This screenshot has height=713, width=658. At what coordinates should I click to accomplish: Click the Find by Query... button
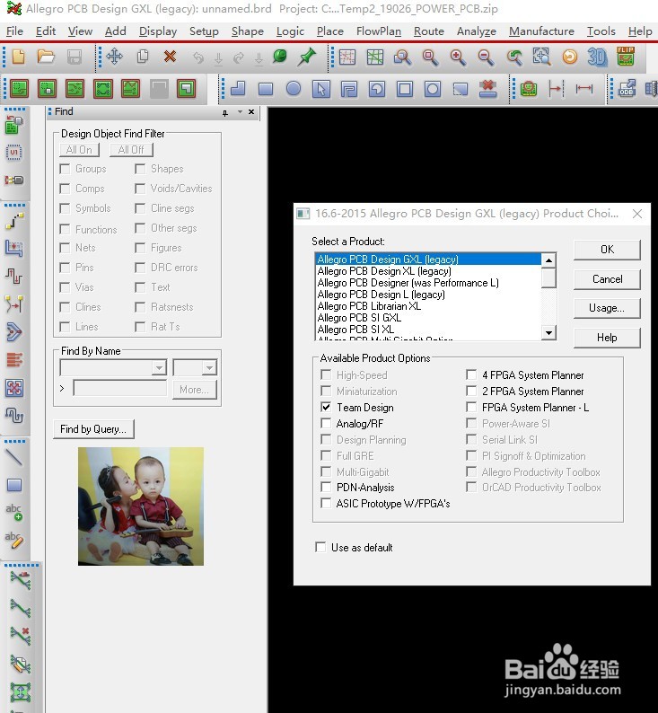coord(93,429)
